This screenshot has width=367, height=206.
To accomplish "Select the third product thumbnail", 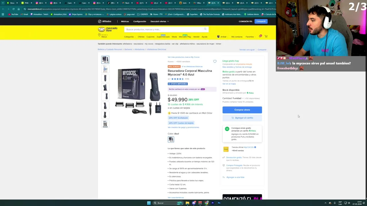I will click(105, 78).
